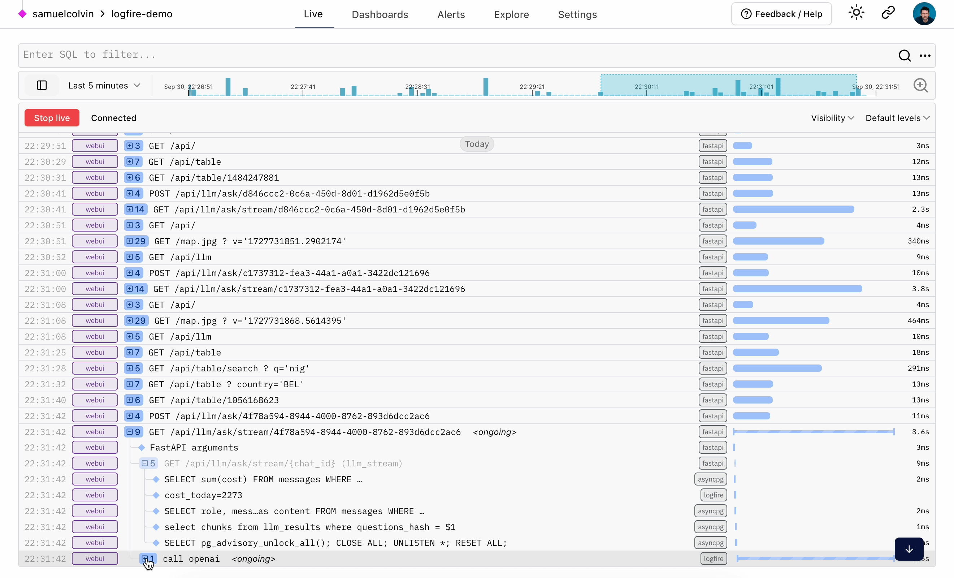The height and width of the screenshot is (578, 954).
Task: Open the Explore tab
Action: (x=511, y=14)
